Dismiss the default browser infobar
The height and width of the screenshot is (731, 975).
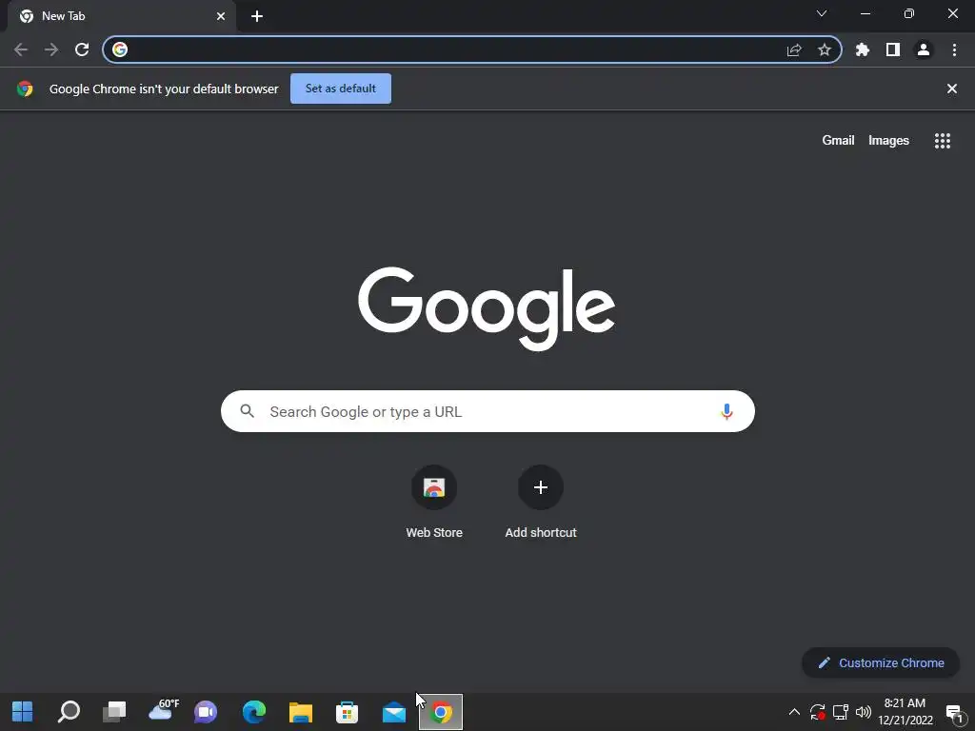tap(952, 89)
